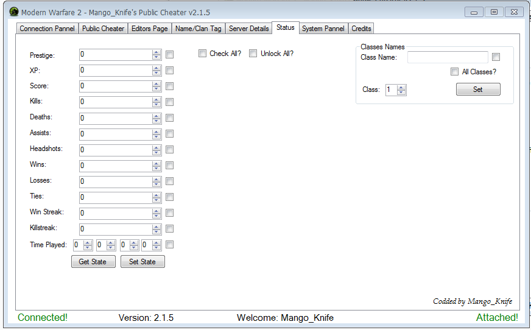Click the Win Streak spinner arrows

tap(156, 213)
